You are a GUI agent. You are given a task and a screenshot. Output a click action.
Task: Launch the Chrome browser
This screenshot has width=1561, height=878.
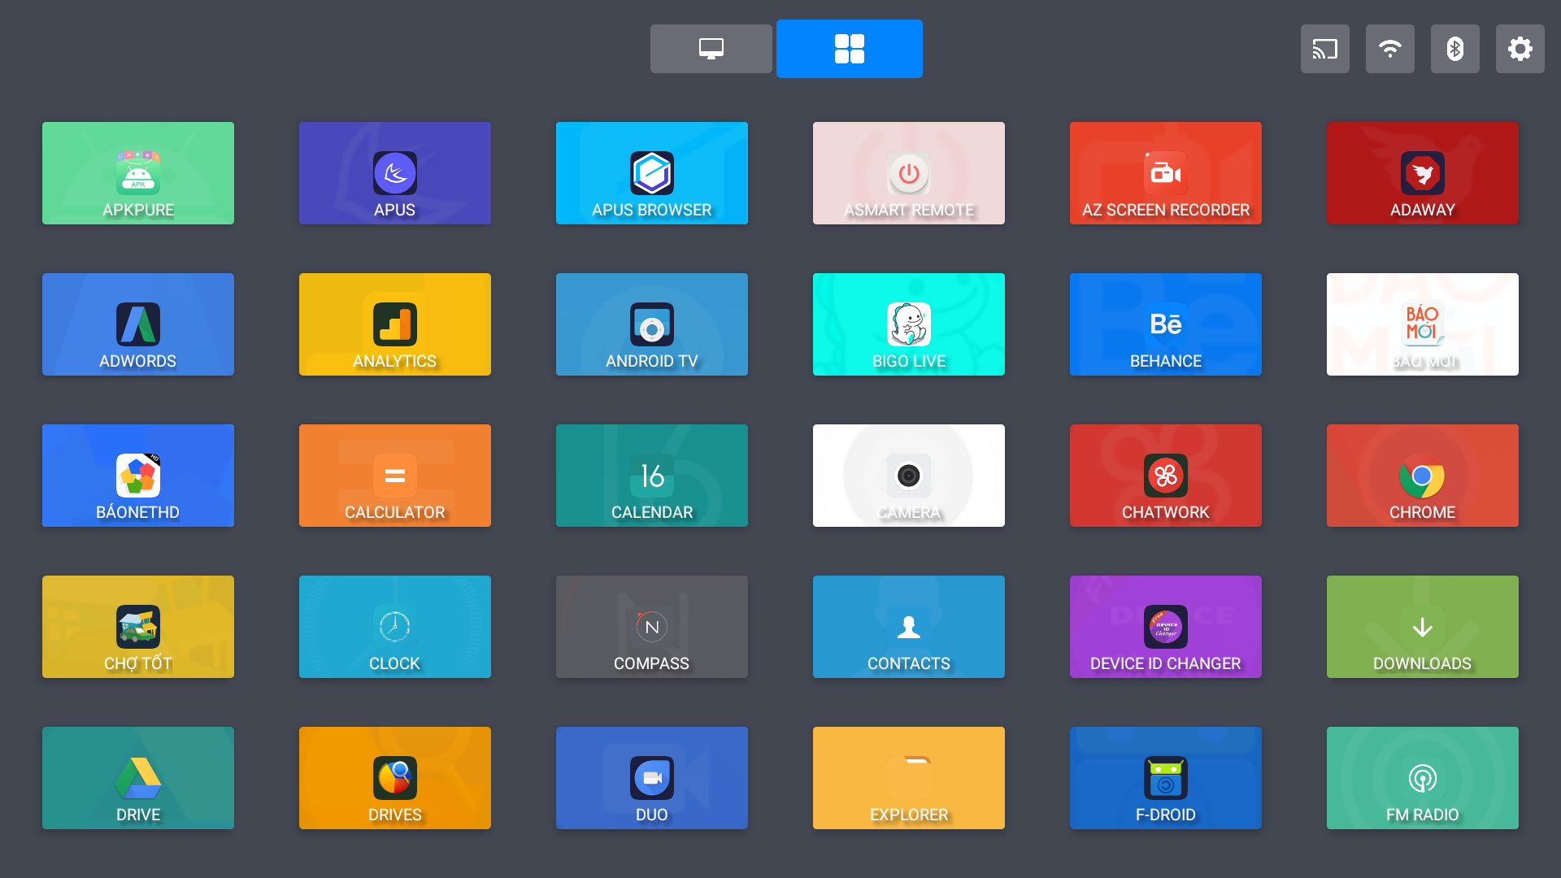1422,476
